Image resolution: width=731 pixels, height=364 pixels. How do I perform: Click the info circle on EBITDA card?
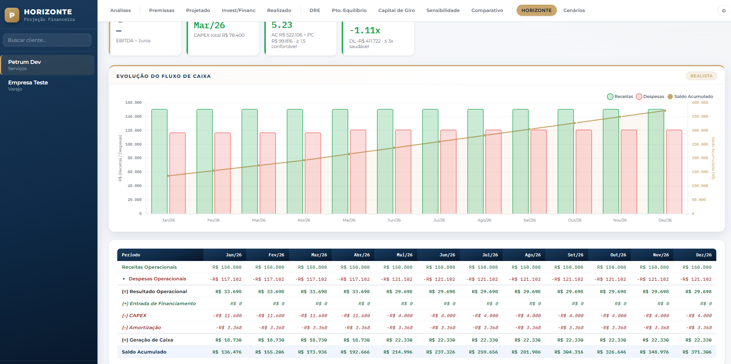click(120, 22)
